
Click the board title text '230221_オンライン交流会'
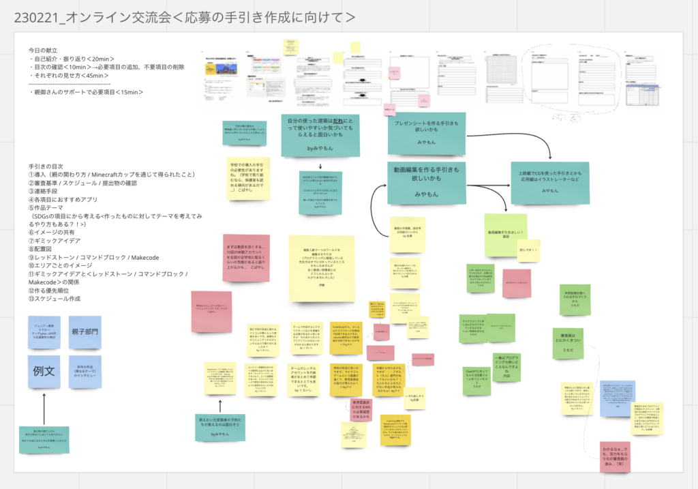(x=102, y=17)
